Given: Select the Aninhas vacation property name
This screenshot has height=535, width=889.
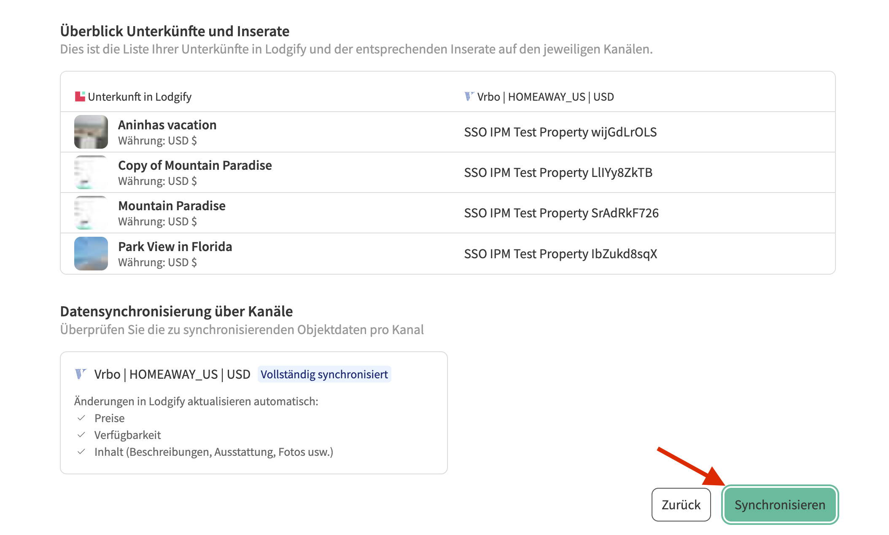Looking at the screenshot, I should (167, 125).
